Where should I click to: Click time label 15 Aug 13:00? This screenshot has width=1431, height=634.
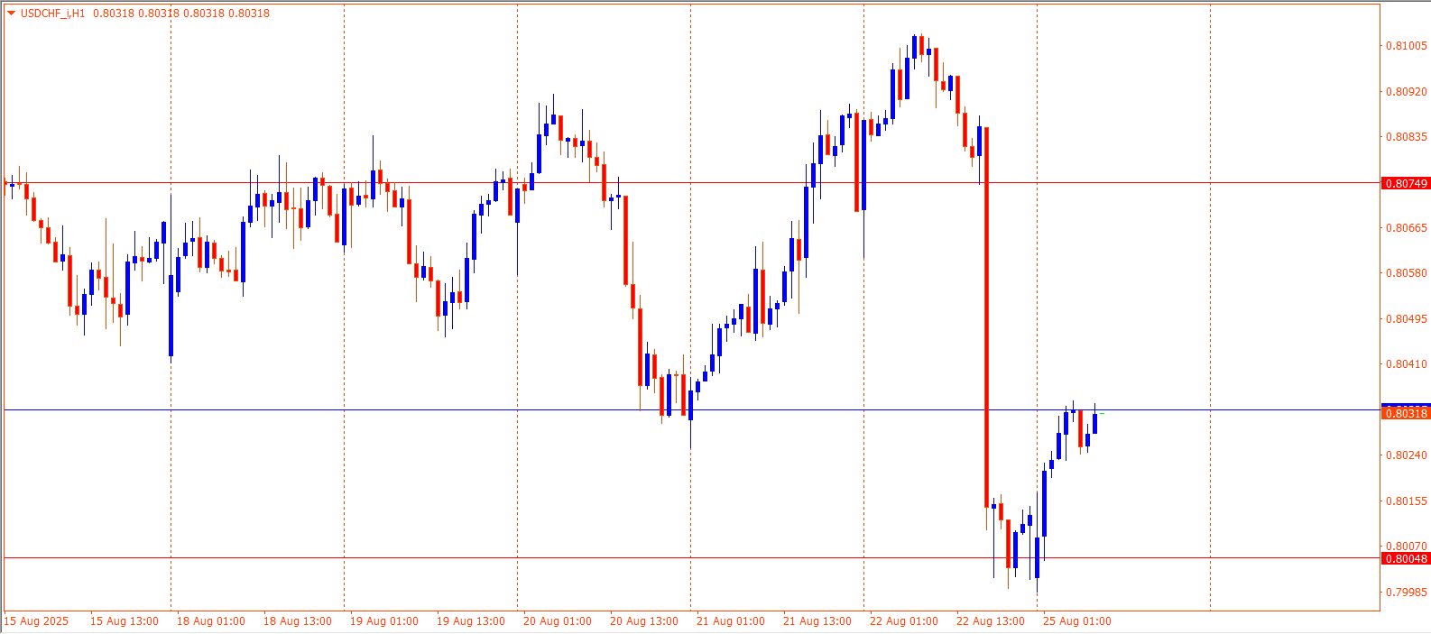125,621
